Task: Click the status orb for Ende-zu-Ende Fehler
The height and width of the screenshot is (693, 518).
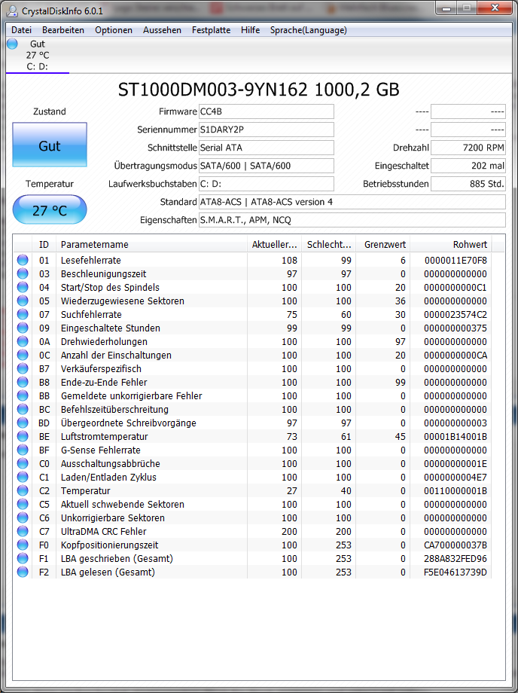Action: point(23,382)
